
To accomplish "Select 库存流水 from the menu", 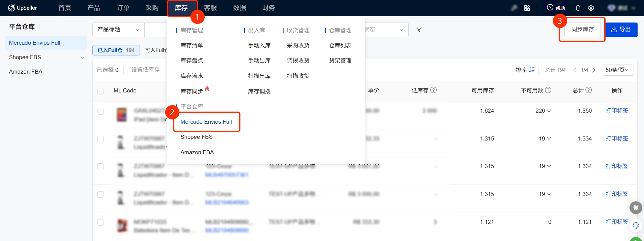I will (x=192, y=76).
